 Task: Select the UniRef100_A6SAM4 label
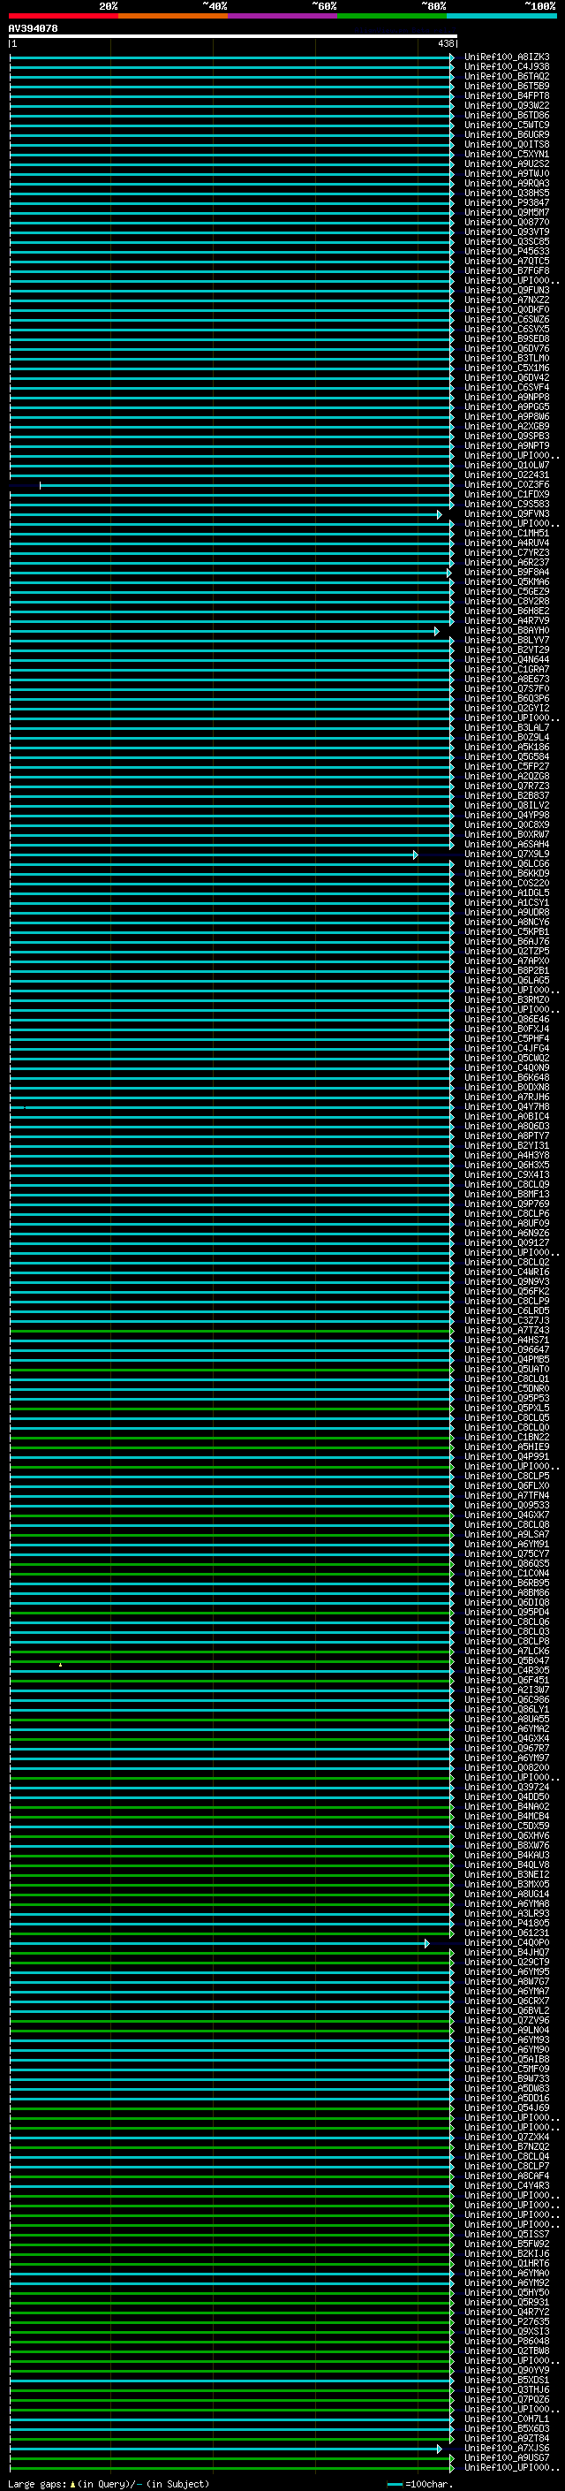pos(507,844)
